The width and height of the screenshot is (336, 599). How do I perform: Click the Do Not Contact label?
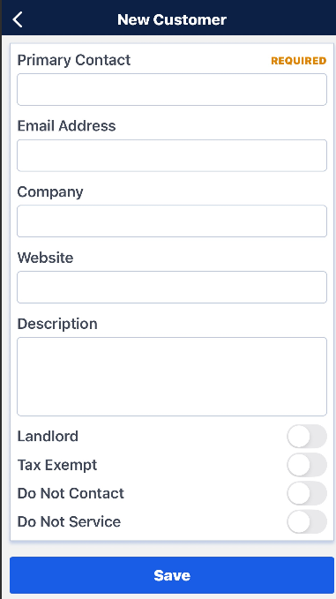(71, 493)
